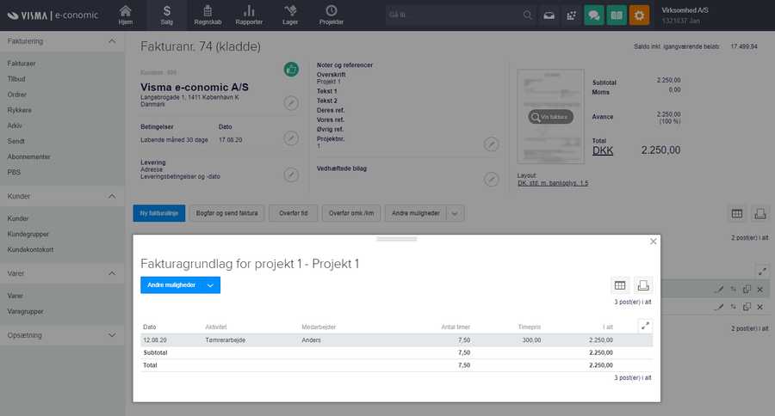
Task: Click the print icon in the modal
Action: (643, 285)
